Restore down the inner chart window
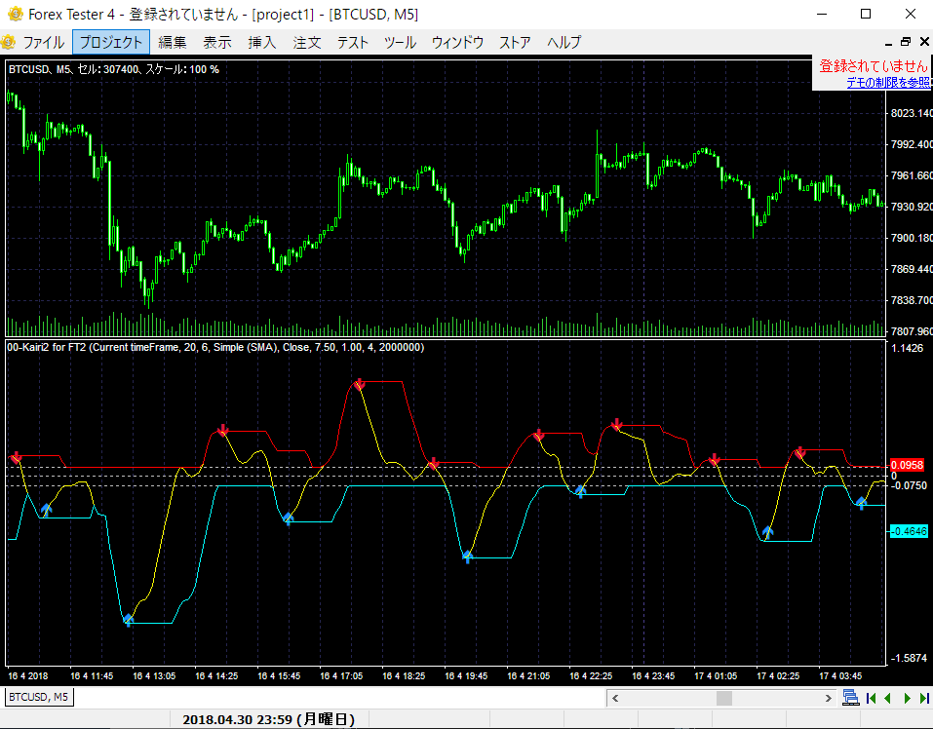 point(906,42)
